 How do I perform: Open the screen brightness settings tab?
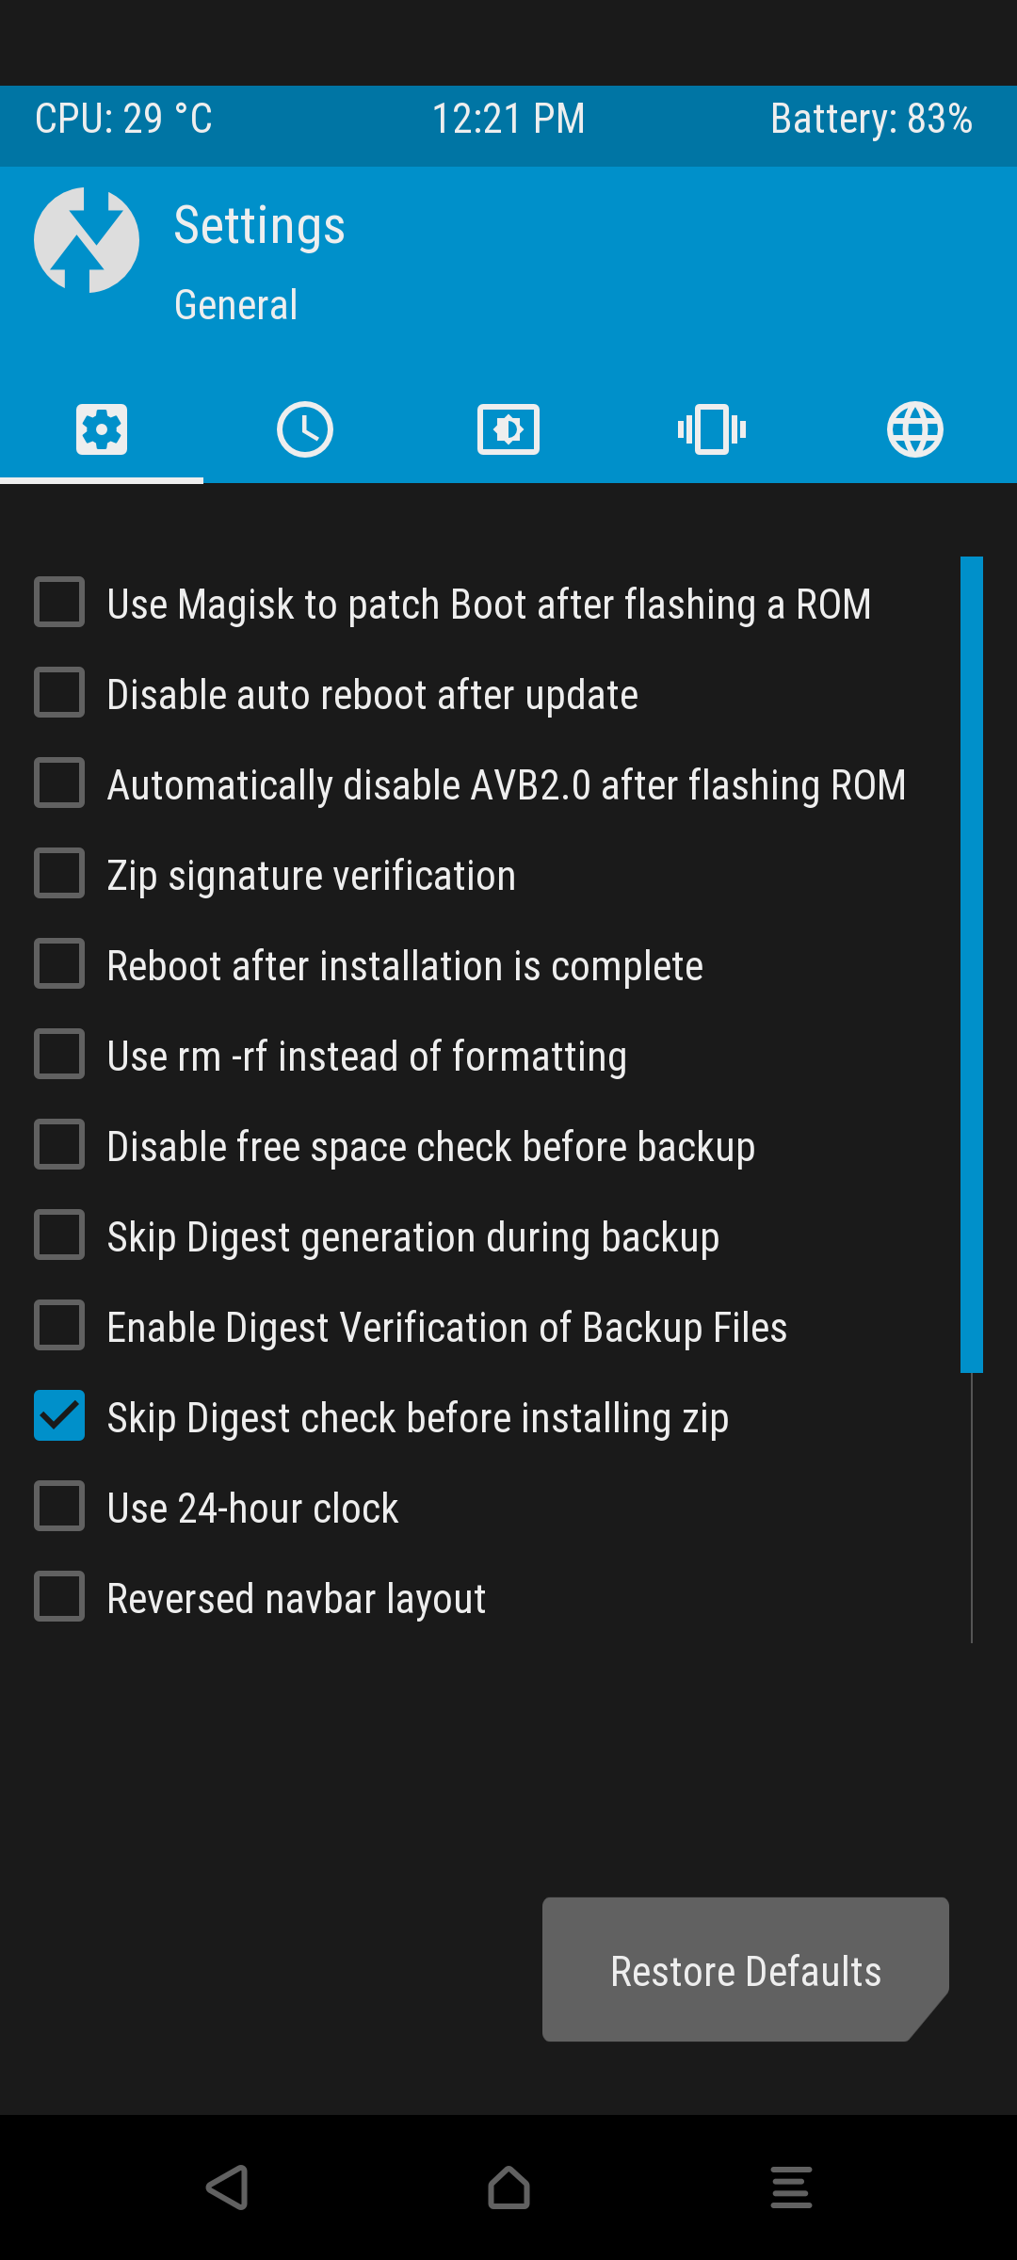(x=508, y=430)
